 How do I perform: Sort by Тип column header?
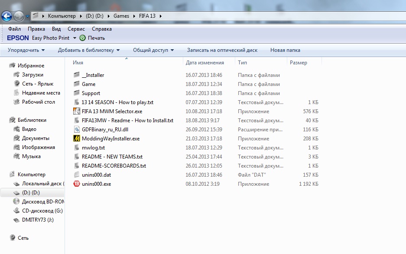[242, 63]
